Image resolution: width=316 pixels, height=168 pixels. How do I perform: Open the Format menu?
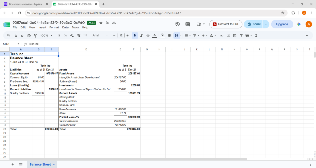point(54,27)
